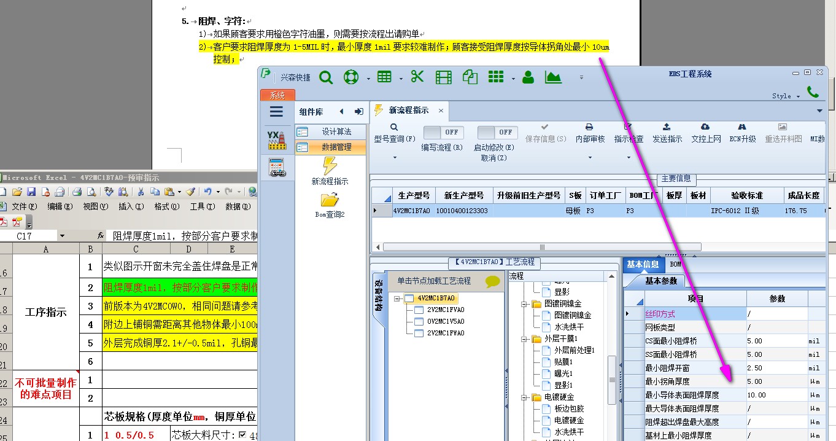
Task: Click the copy documents icon in EDS toolbar
Action: [470, 77]
